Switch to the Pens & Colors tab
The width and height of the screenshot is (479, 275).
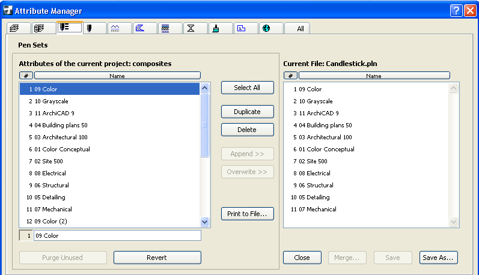(x=95, y=28)
